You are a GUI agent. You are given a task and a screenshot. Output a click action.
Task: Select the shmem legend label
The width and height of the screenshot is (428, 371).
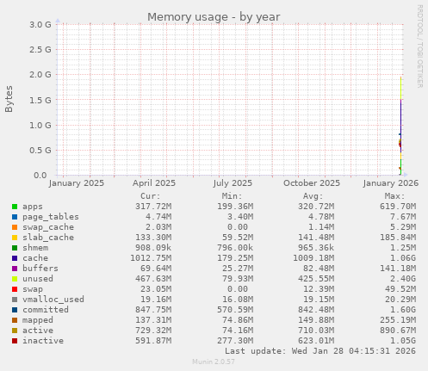(35, 248)
